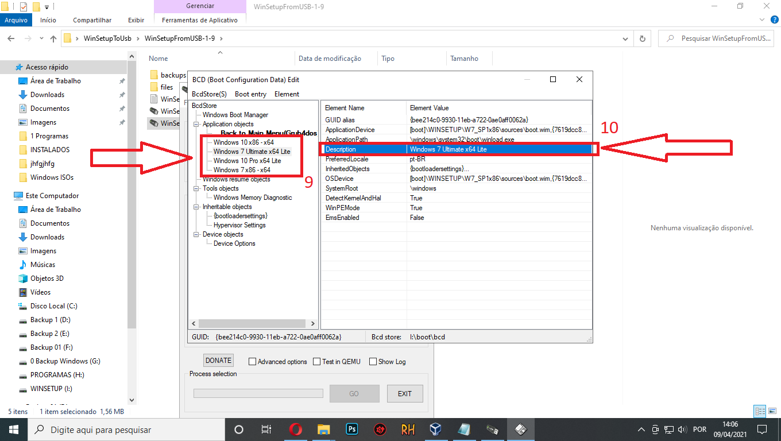The image size is (781, 441).
Task: Switch to the Compartilhar ribbon tab
Action: coord(92,20)
